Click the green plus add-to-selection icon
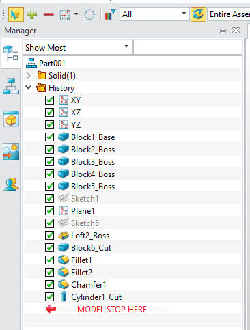This screenshot has height=330, width=250. point(32,14)
